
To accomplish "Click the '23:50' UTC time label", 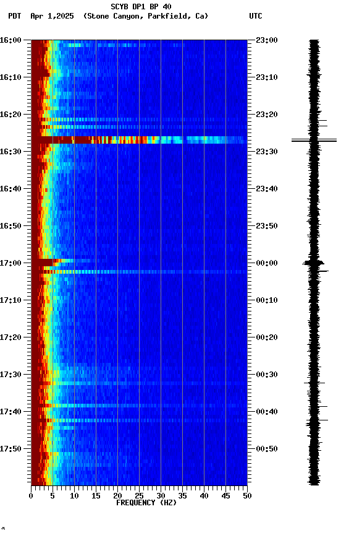I will (267, 226).
